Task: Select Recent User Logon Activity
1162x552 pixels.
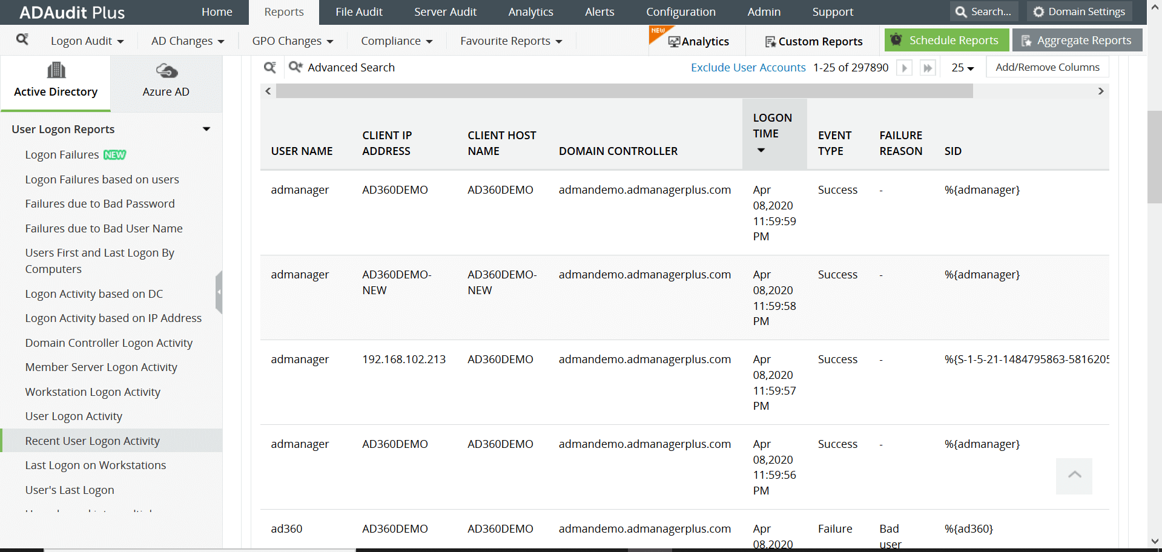Action: [111, 441]
